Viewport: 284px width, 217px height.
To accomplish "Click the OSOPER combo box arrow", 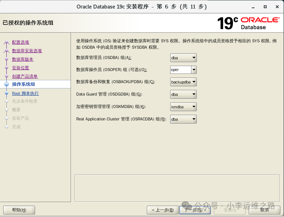I will (194, 70).
